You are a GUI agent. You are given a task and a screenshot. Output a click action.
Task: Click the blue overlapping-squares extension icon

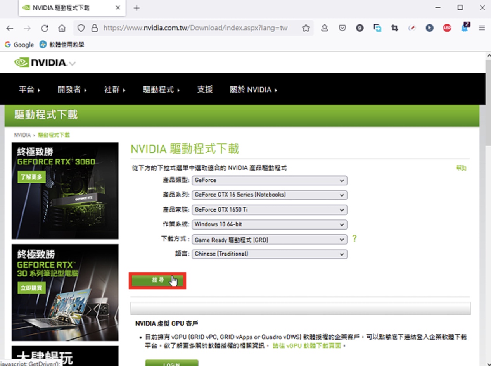[377, 28]
